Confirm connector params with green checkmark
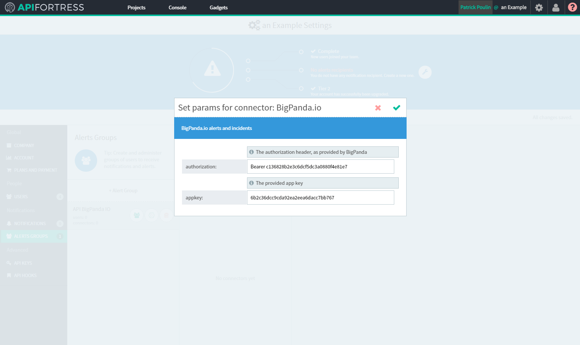Image resolution: width=580 pixels, height=345 pixels. (397, 108)
